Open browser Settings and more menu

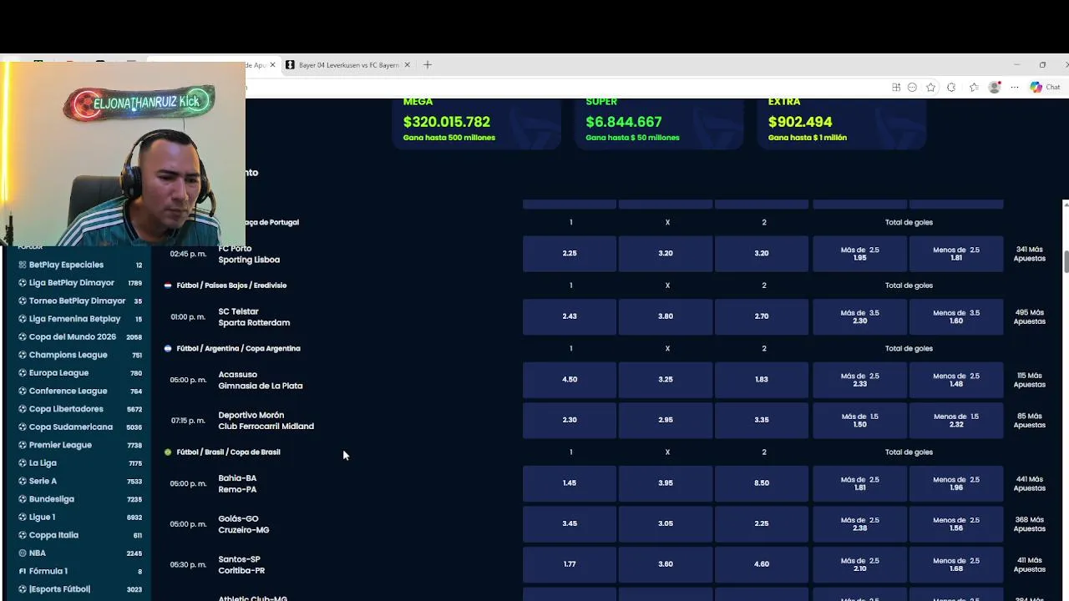pos(1015,87)
